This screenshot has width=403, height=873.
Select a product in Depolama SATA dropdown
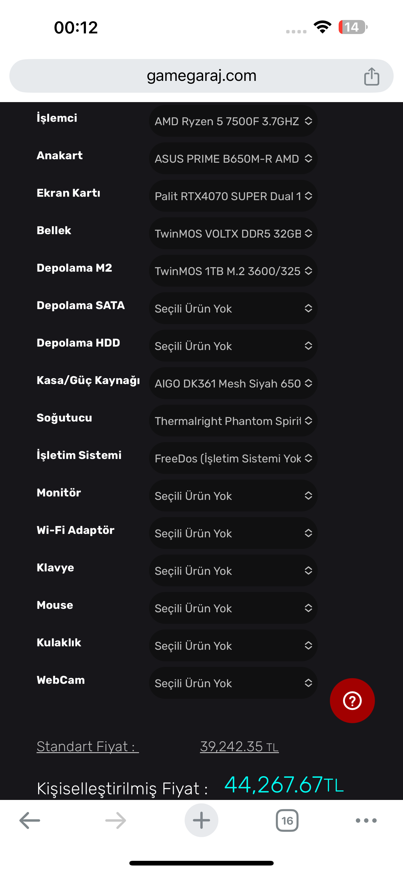233,308
